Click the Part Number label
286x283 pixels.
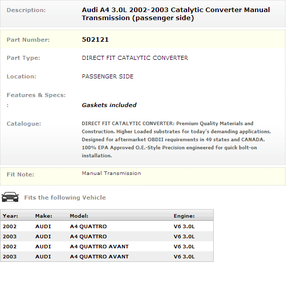click(x=28, y=40)
